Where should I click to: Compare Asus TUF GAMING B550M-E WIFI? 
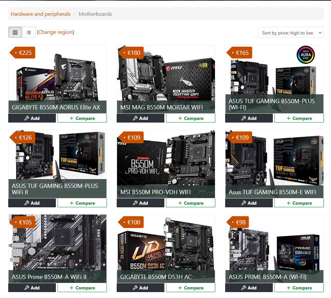coord(299,203)
